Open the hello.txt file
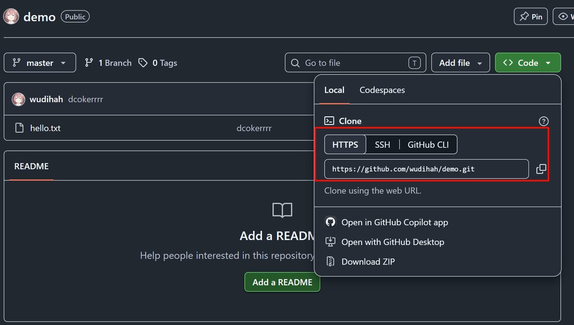 (x=45, y=128)
